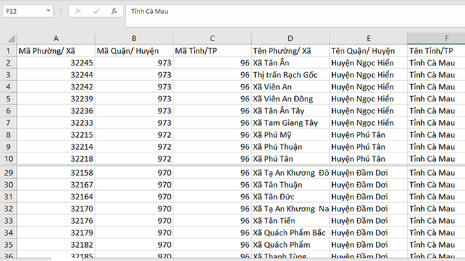This screenshot has width=465, height=261.
Task: Click cell with value 32233
Action: tap(56, 123)
